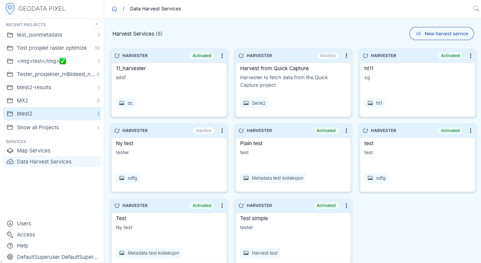Click harvester refresh icon on Ny test card
The height and width of the screenshot is (263, 481).
[117, 131]
